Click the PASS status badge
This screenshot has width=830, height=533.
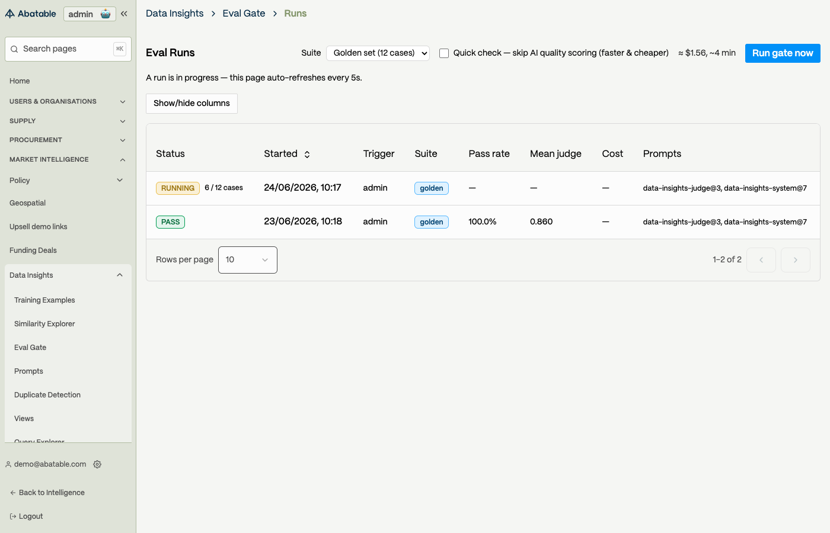coord(171,222)
